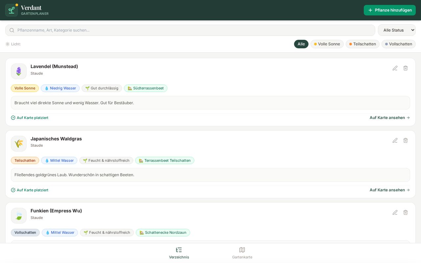
Task: Filter plants by Alle light
Action: coord(301,44)
